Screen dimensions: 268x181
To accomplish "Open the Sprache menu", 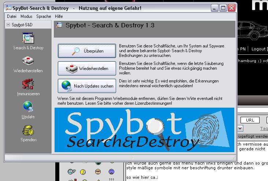I will [x=44, y=16].
